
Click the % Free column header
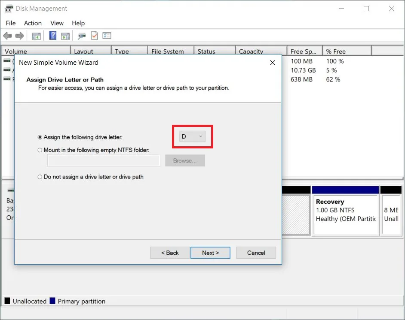347,51
